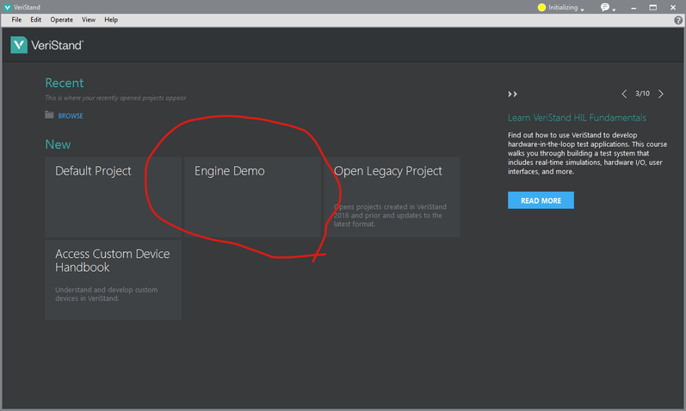Click the feedback speech bubble icon

pos(604,8)
